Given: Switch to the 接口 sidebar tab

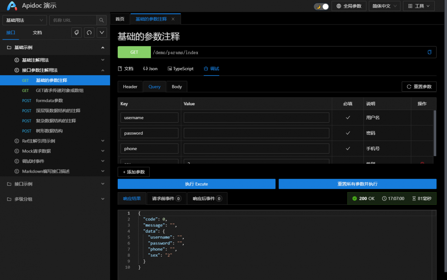Looking at the screenshot, I should click(11, 32).
